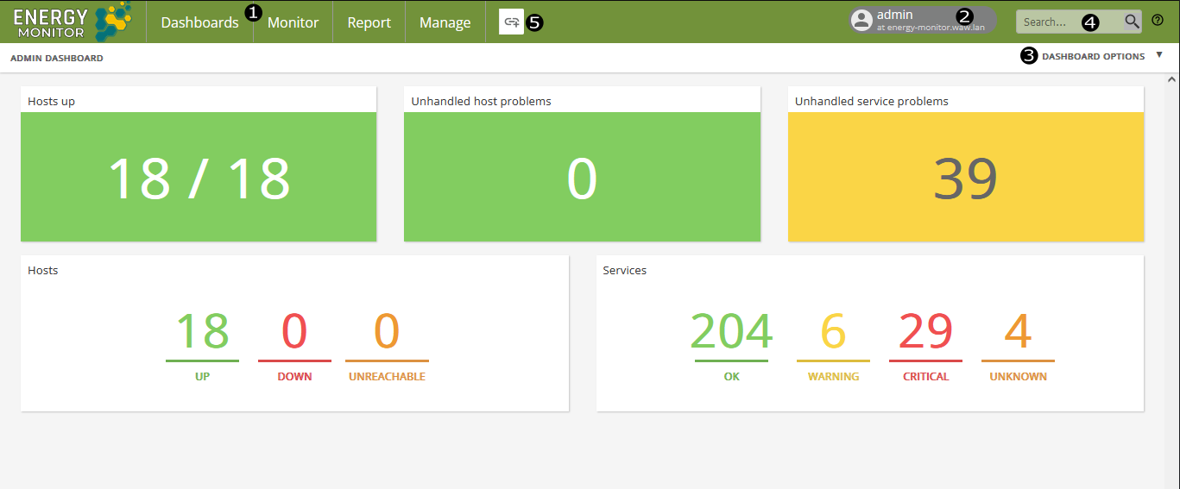This screenshot has width=1180, height=489.
Task: Open the Monitor menu
Action: tap(293, 22)
